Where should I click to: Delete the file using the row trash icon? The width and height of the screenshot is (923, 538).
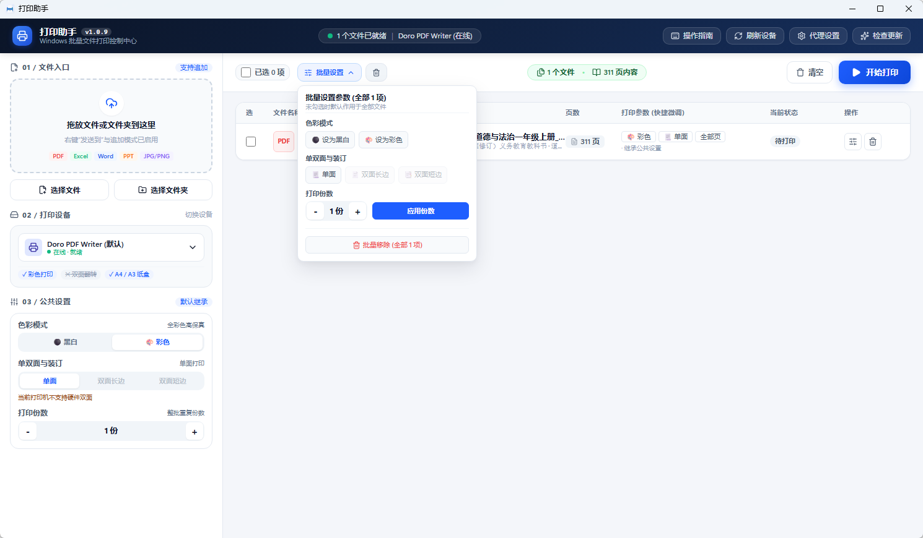point(873,142)
